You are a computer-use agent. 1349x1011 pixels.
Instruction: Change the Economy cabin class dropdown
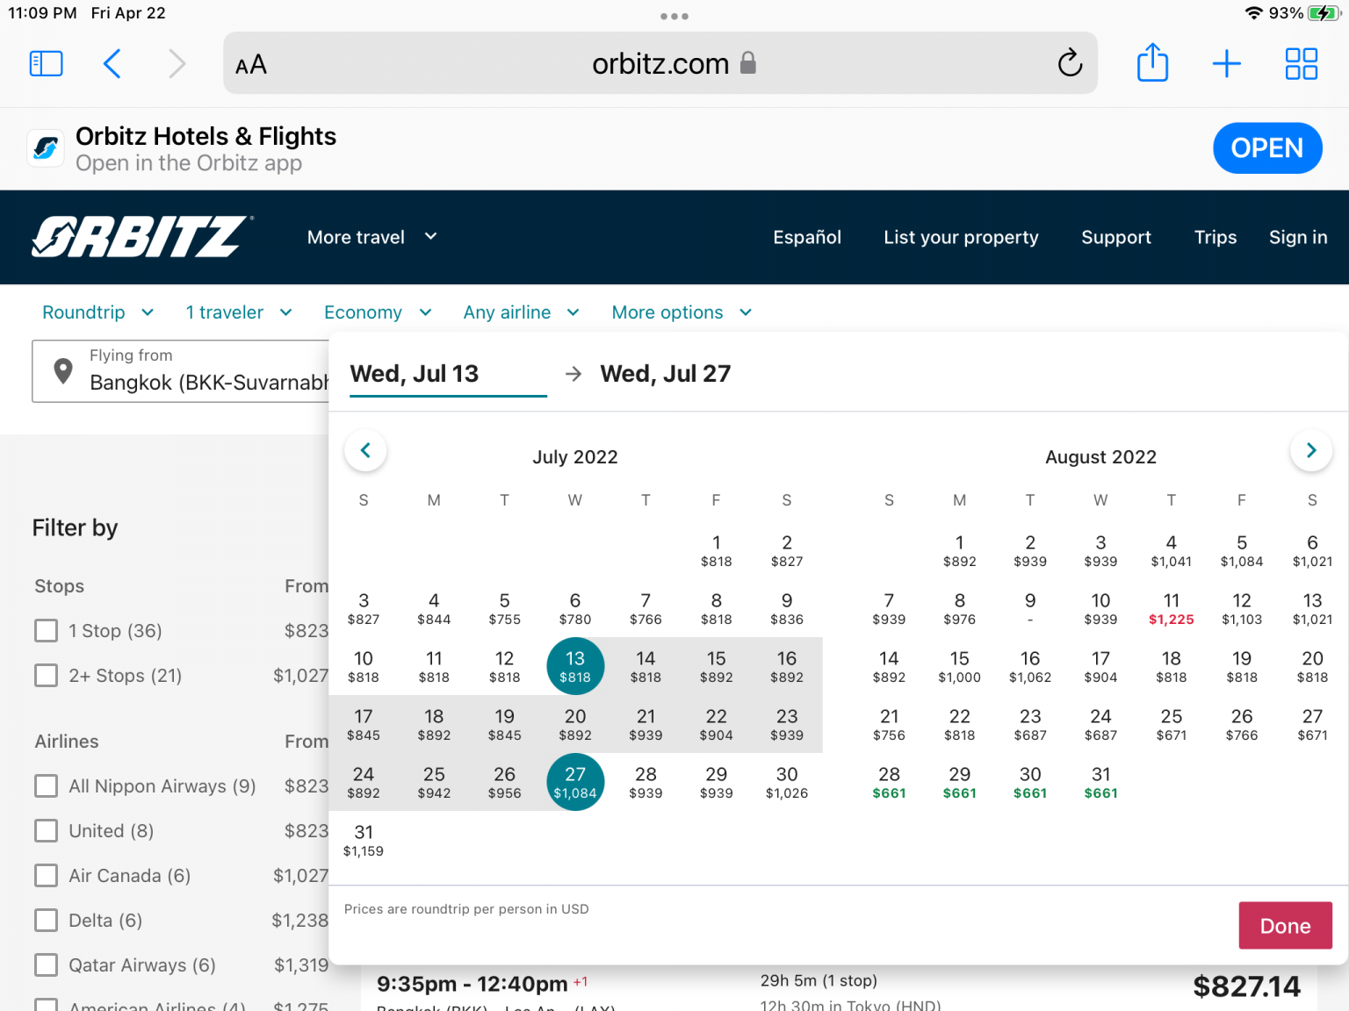378,312
